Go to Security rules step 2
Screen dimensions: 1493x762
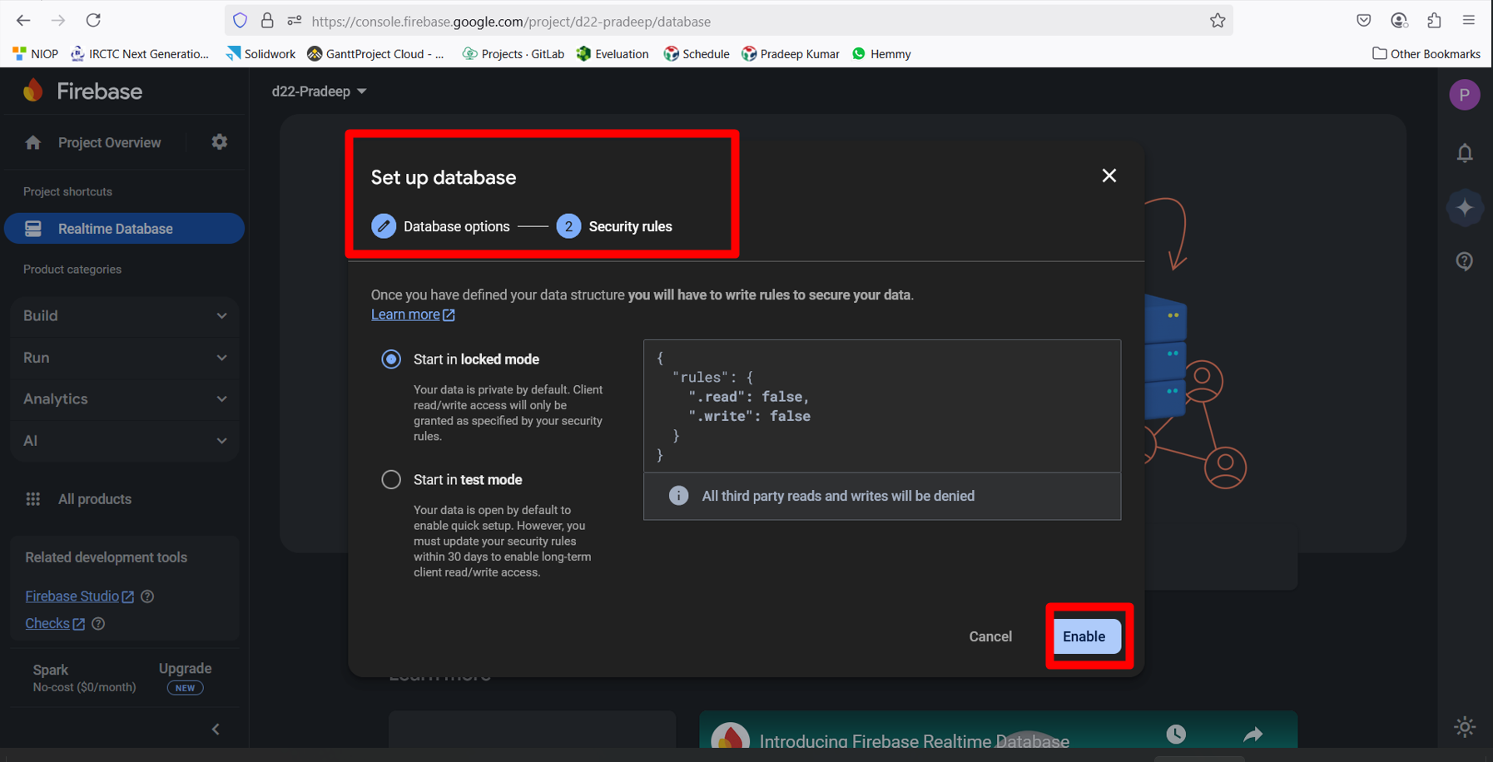click(x=614, y=226)
